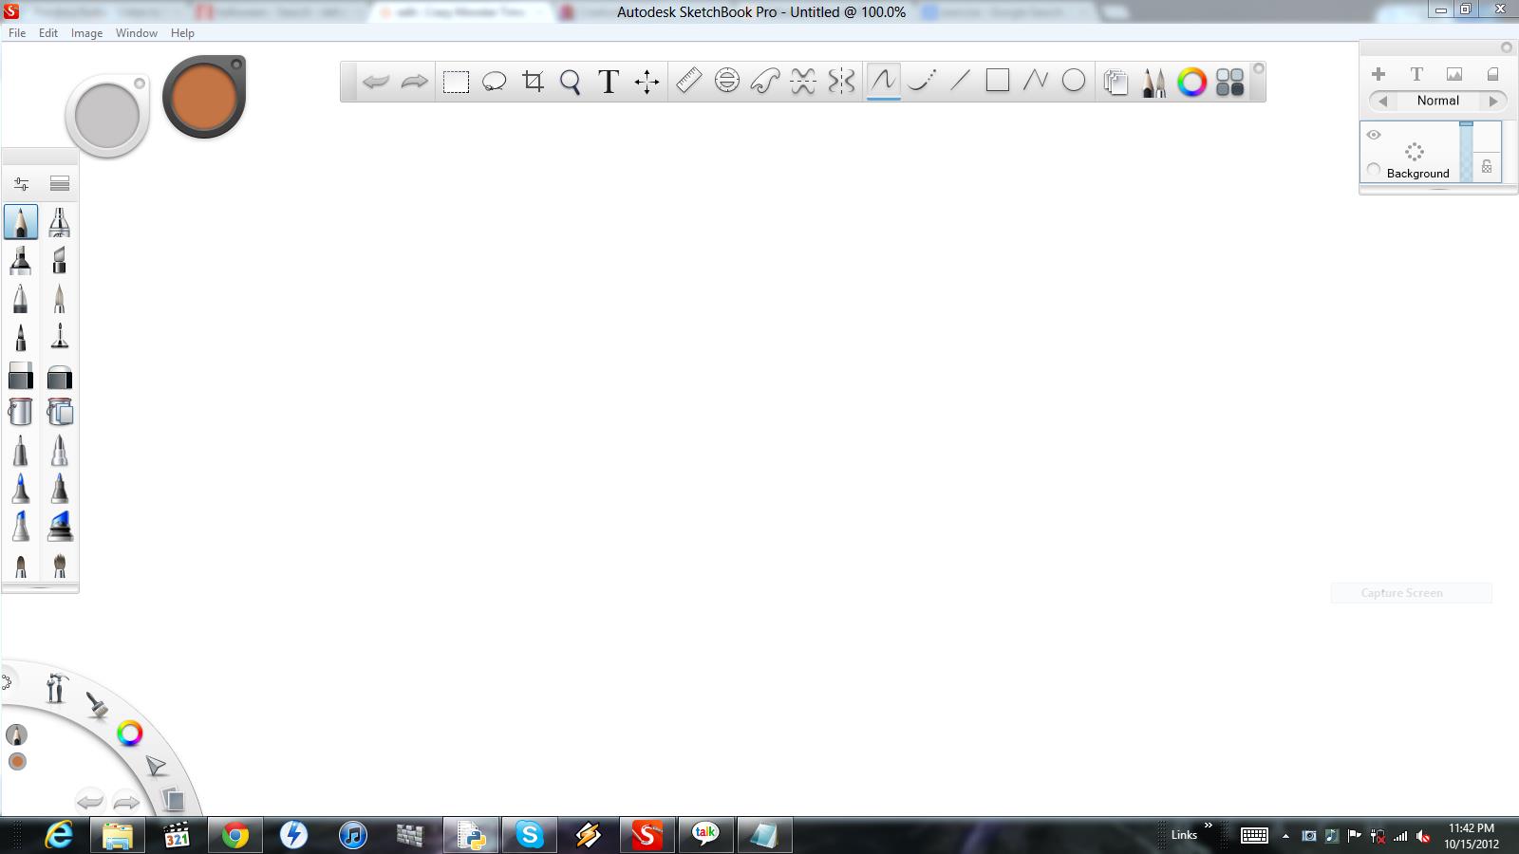
Task: Enable the French Curve tool
Action: [x=765, y=82]
